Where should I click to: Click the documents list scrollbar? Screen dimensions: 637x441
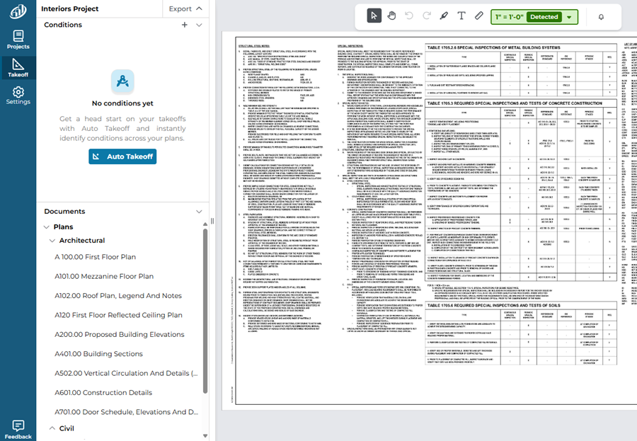click(205, 311)
